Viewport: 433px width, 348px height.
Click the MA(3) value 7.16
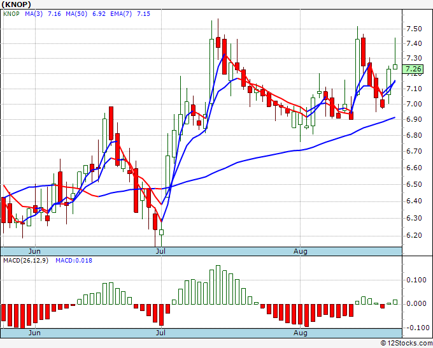click(54, 14)
